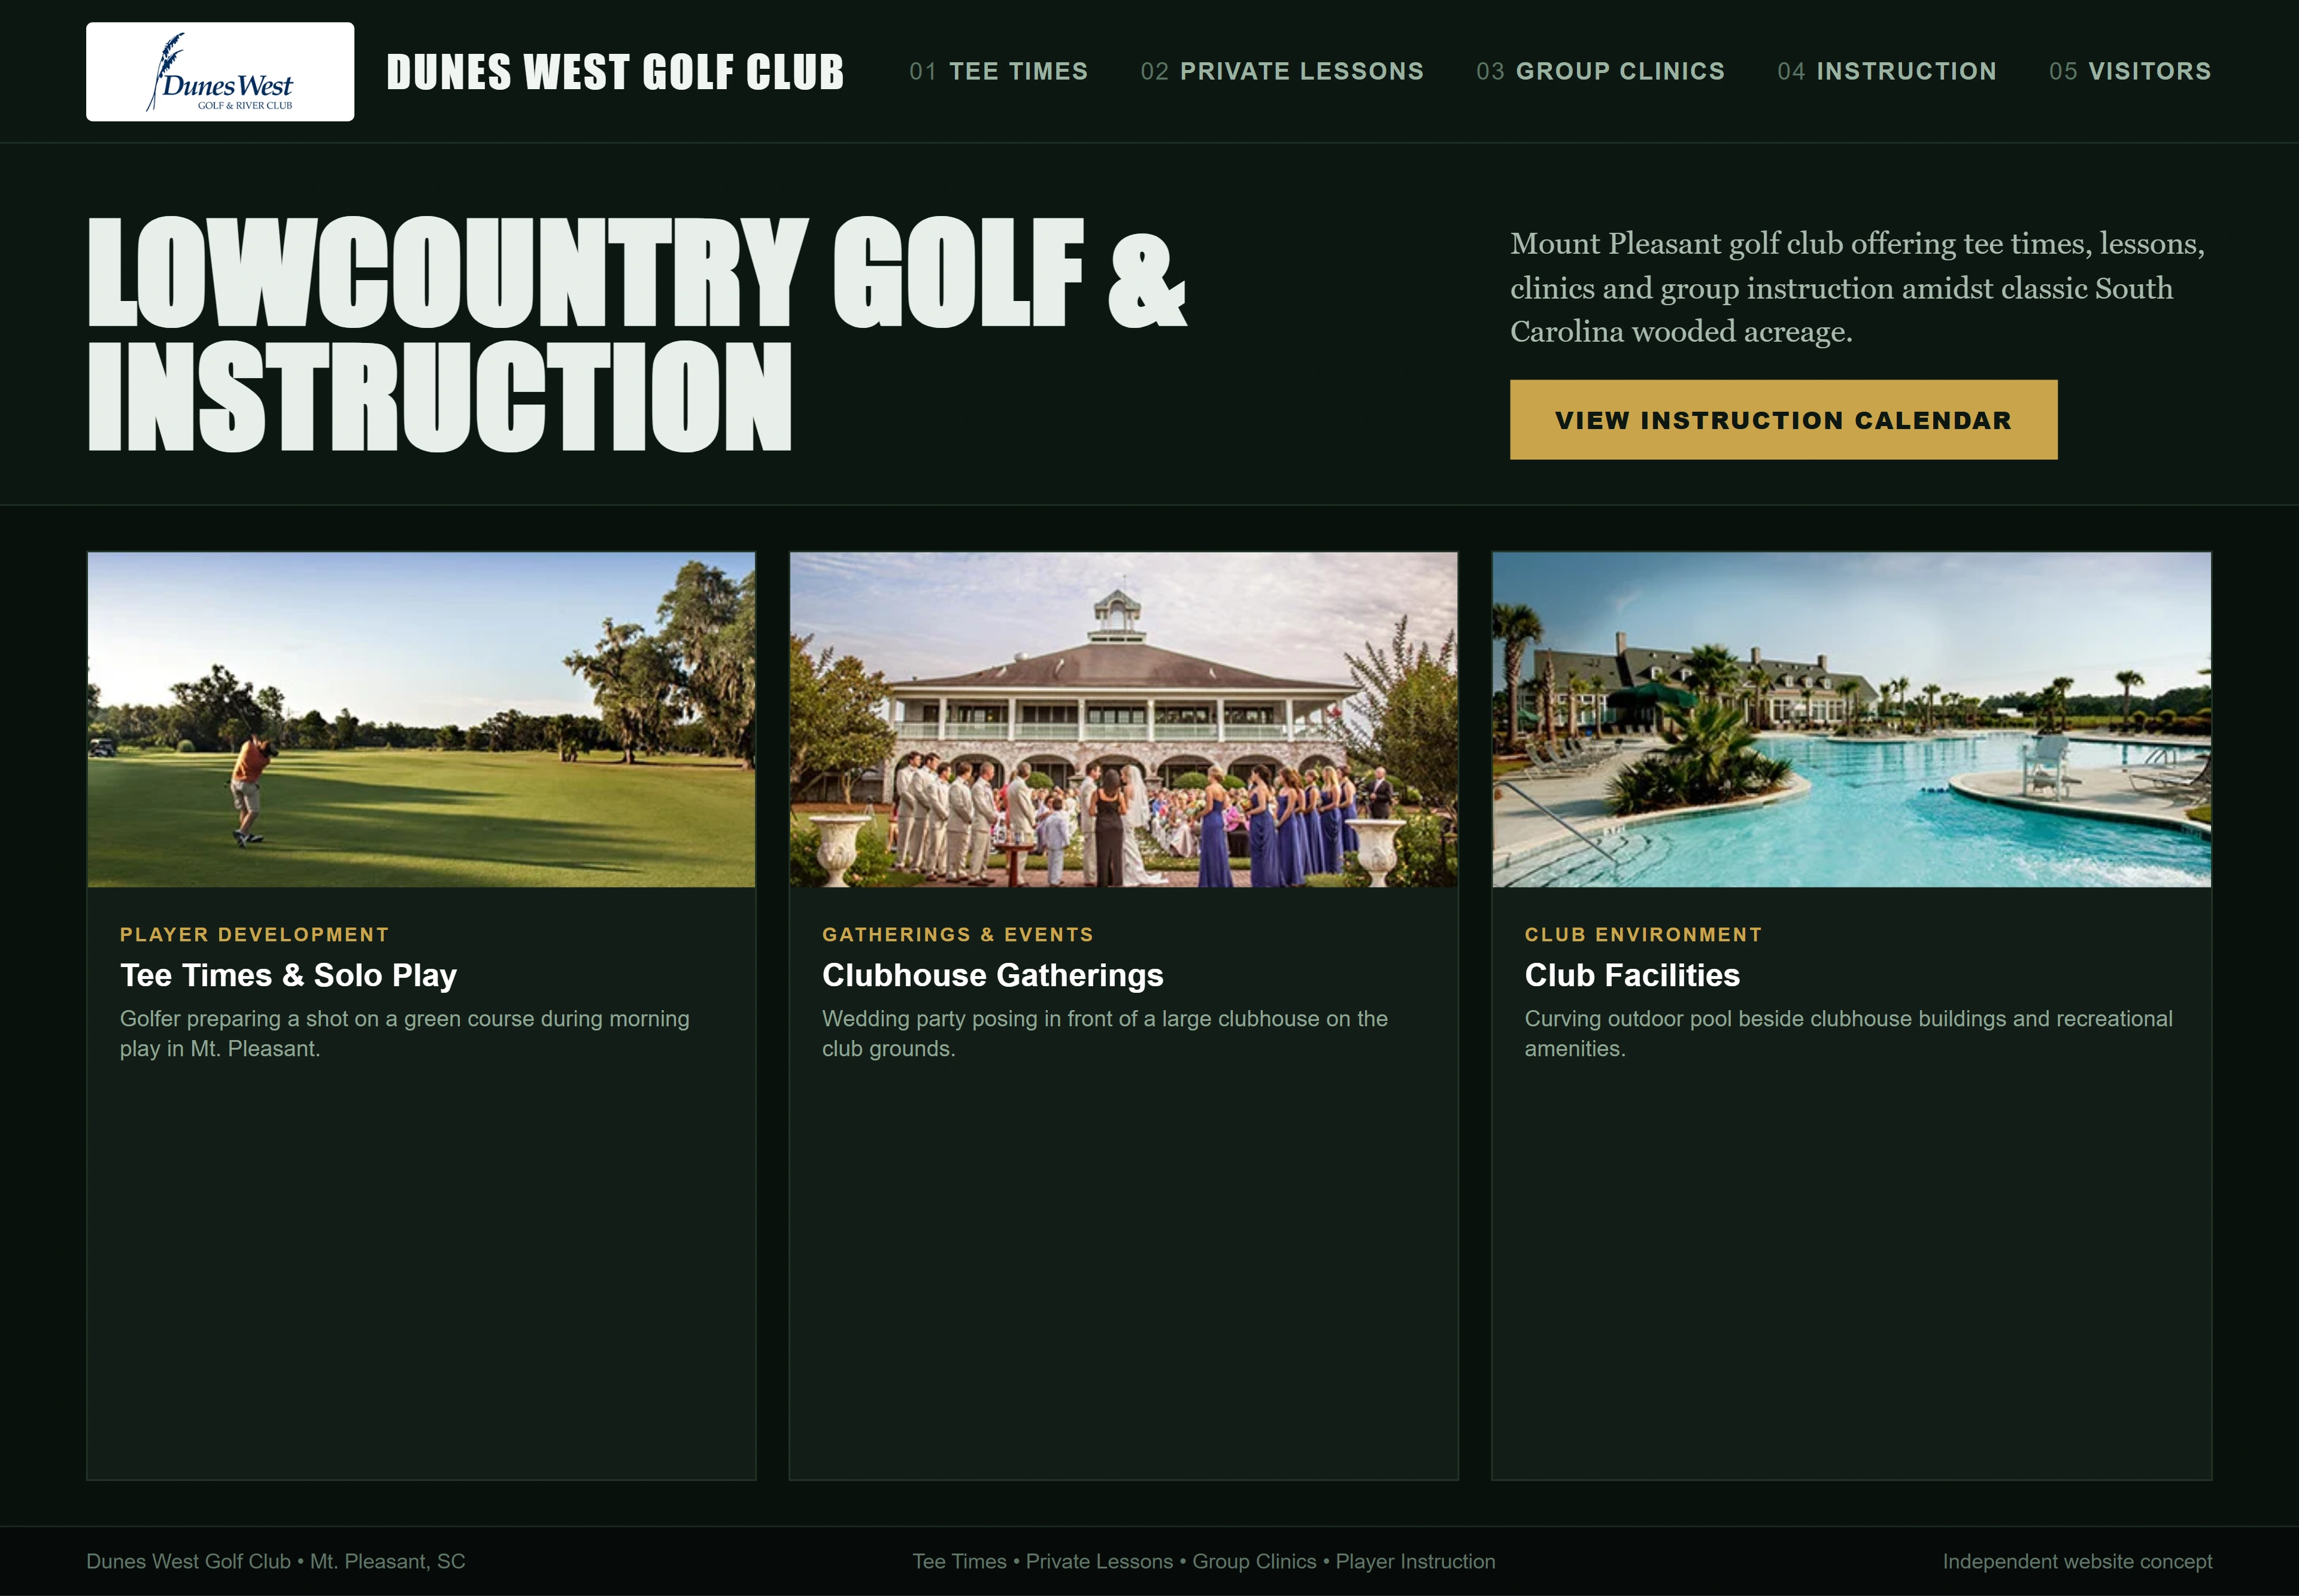Click the footer services list text
2299x1596 pixels.
1203,1561
